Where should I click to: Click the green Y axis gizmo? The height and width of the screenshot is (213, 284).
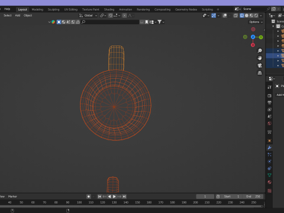tap(261, 37)
